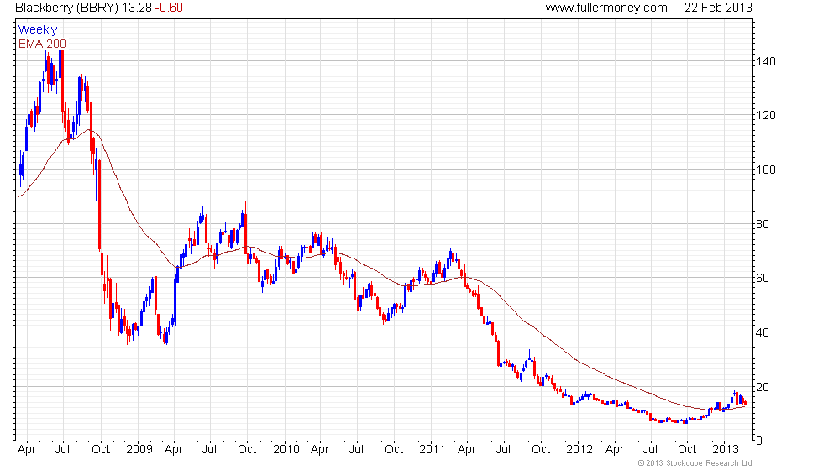
Task: Select the EMA 200 legend label
Action: point(43,44)
